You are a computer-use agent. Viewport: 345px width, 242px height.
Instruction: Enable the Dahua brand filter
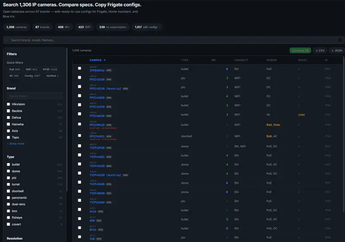(x=8, y=118)
